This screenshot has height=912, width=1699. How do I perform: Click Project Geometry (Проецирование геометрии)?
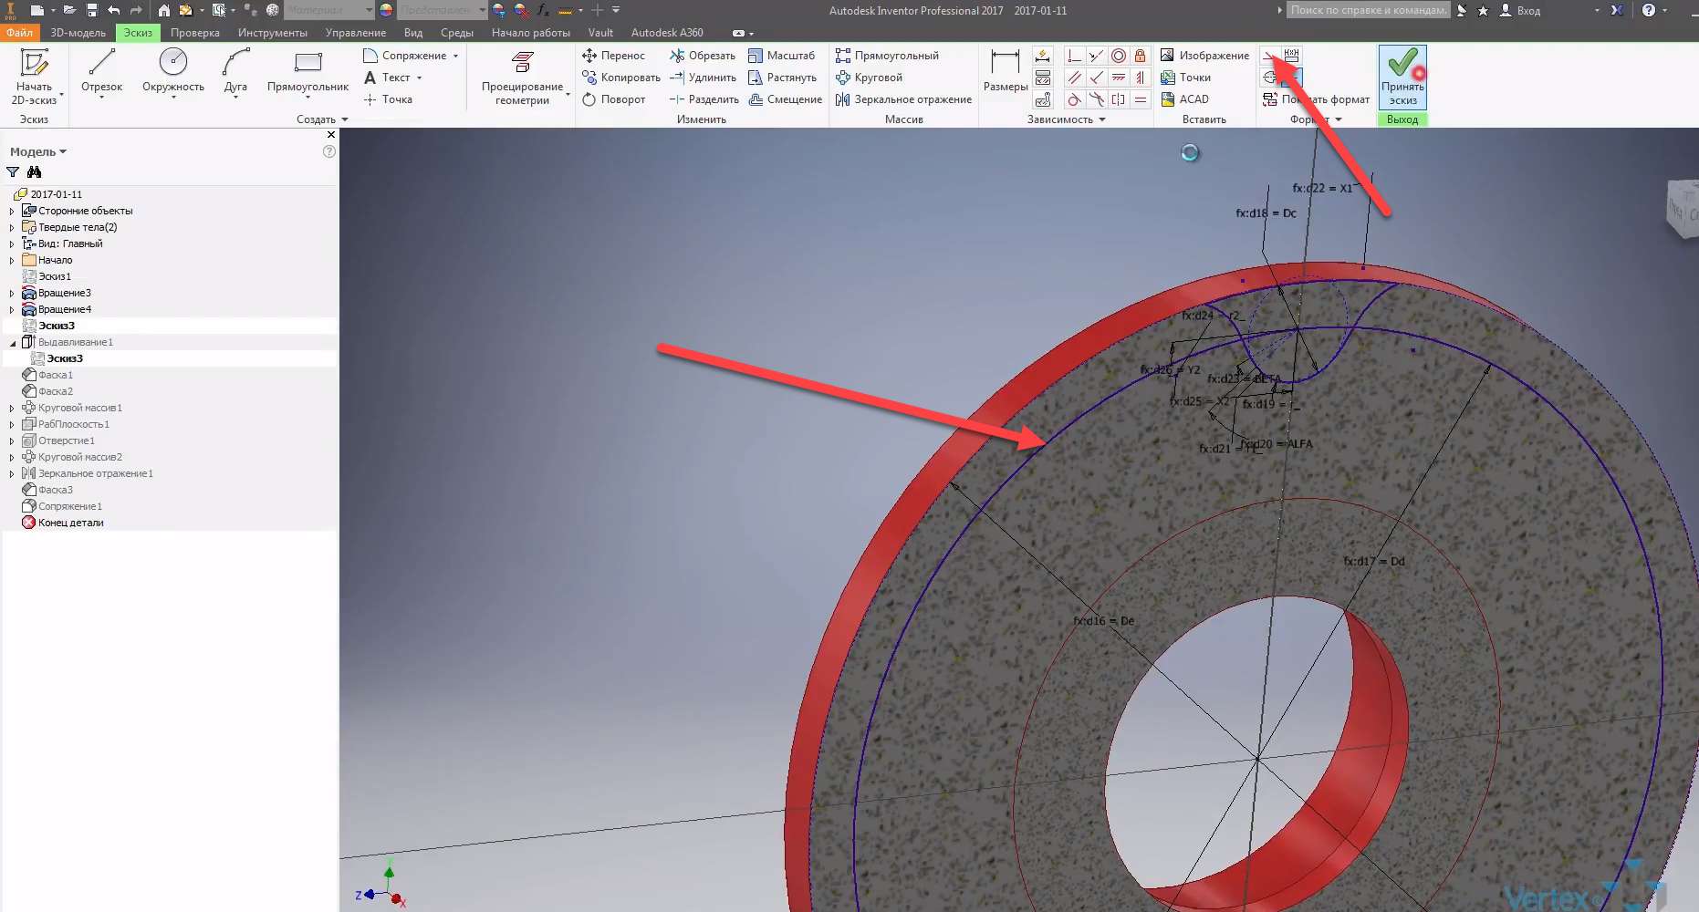(x=522, y=78)
